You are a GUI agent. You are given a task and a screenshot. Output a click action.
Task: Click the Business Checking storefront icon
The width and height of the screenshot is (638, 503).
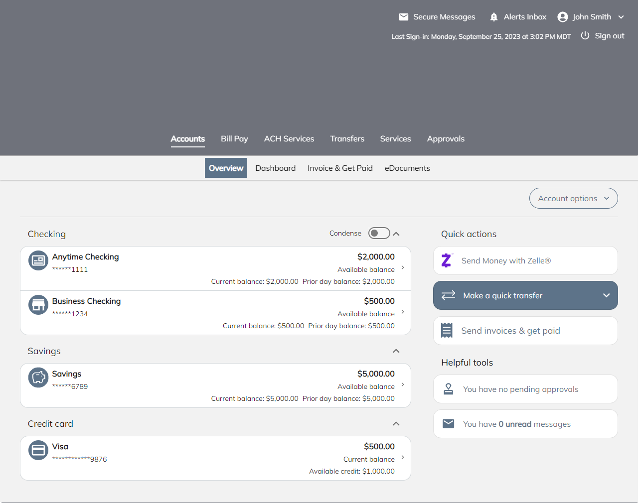click(x=38, y=305)
